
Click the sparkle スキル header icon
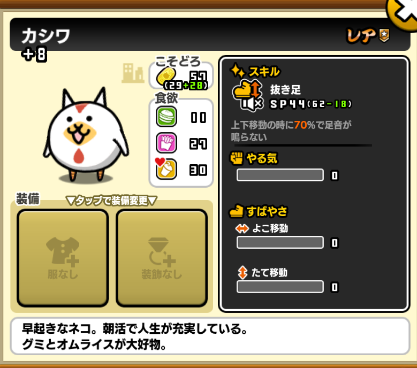(238, 71)
